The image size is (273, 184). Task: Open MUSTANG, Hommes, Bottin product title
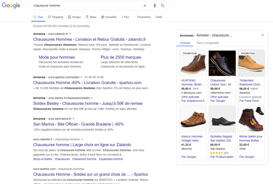tap(192, 82)
